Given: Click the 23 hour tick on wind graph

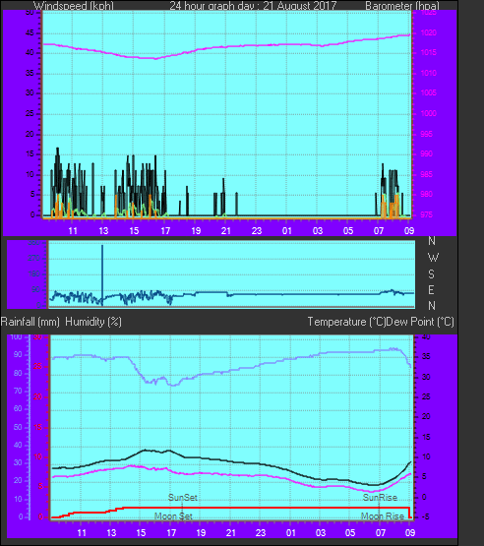Looking at the screenshot, I should [x=257, y=231].
